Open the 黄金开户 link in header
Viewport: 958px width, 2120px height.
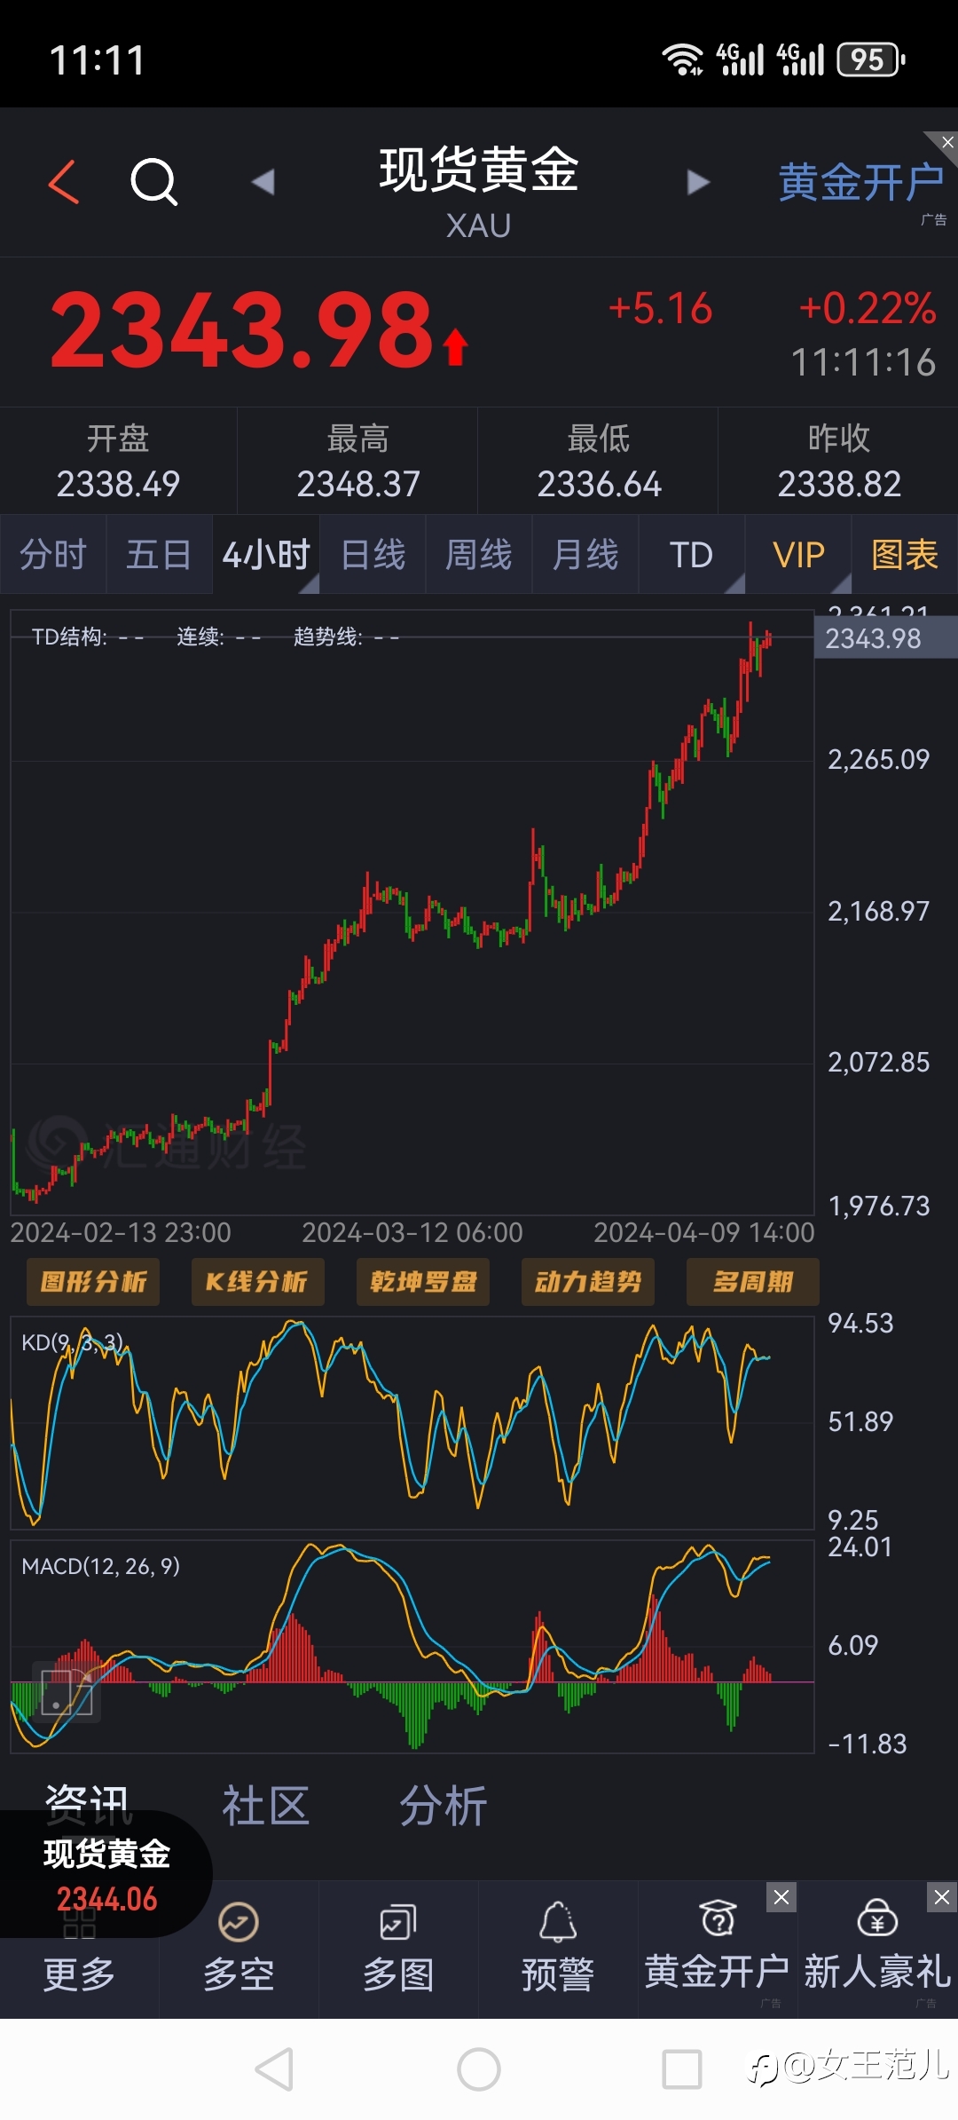pyautogui.click(x=860, y=183)
